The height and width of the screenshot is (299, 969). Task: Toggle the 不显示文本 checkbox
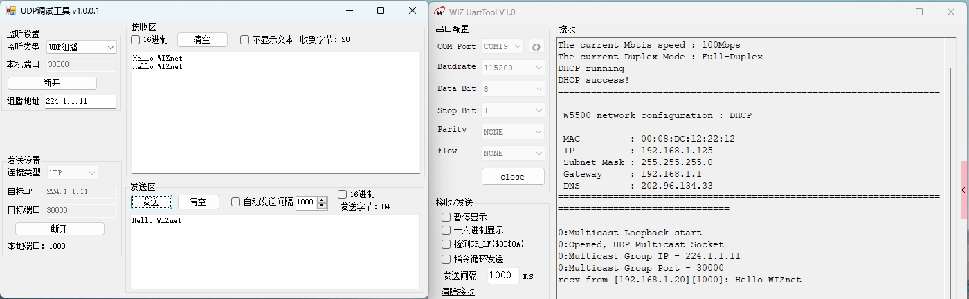(x=245, y=40)
